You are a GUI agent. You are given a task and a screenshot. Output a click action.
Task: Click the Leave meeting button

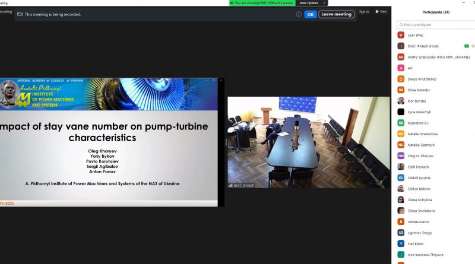click(336, 14)
